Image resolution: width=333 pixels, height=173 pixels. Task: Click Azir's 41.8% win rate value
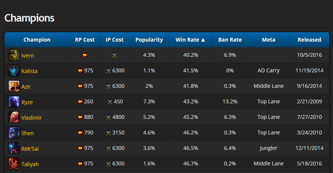tap(191, 86)
